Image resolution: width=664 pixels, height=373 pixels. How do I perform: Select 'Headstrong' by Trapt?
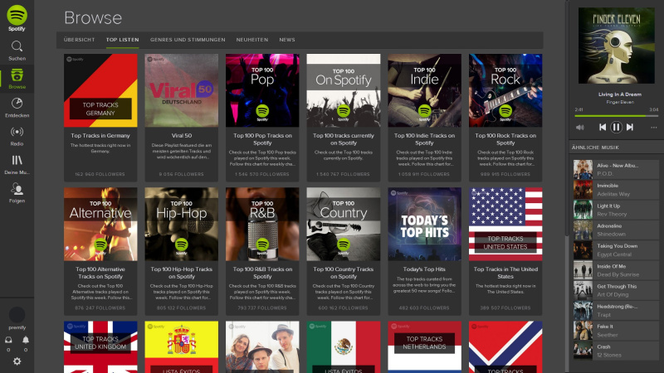(x=616, y=310)
